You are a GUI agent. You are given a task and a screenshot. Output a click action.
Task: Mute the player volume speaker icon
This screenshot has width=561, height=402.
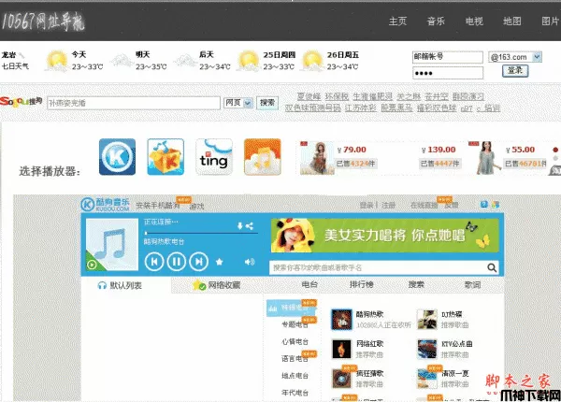(x=250, y=262)
